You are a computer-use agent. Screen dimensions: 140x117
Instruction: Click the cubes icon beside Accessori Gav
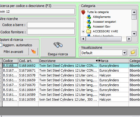89,27
